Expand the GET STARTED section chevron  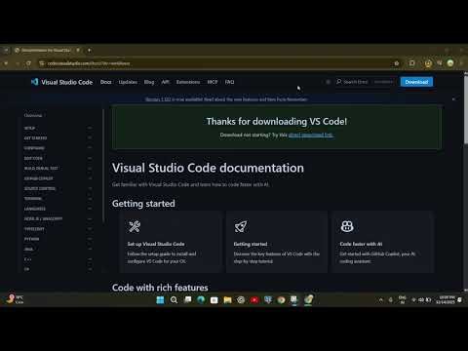coord(90,138)
